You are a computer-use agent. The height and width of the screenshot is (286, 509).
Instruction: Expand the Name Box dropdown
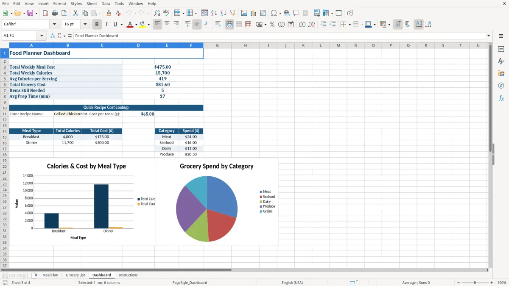(x=42, y=36)
